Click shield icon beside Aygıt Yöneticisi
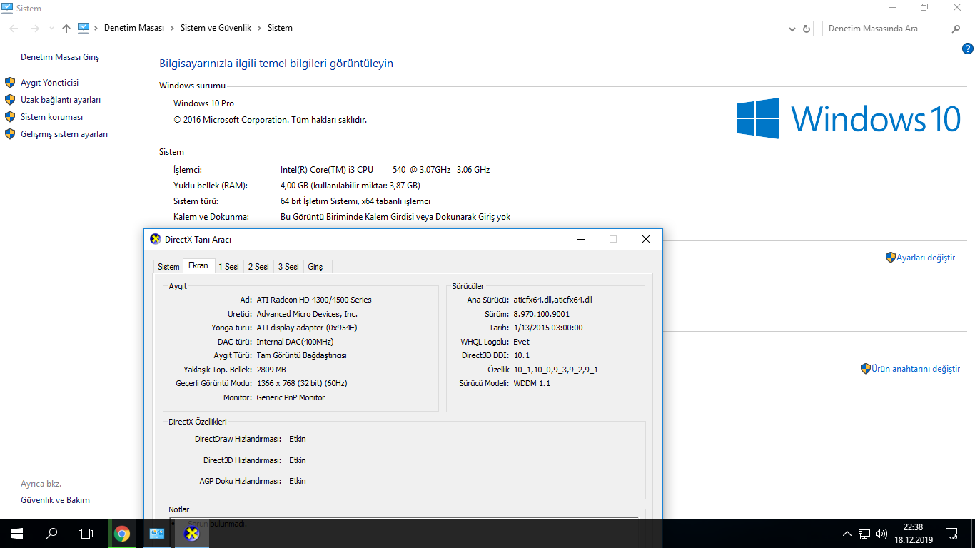The image size is (975, 548). pos(10,83)
